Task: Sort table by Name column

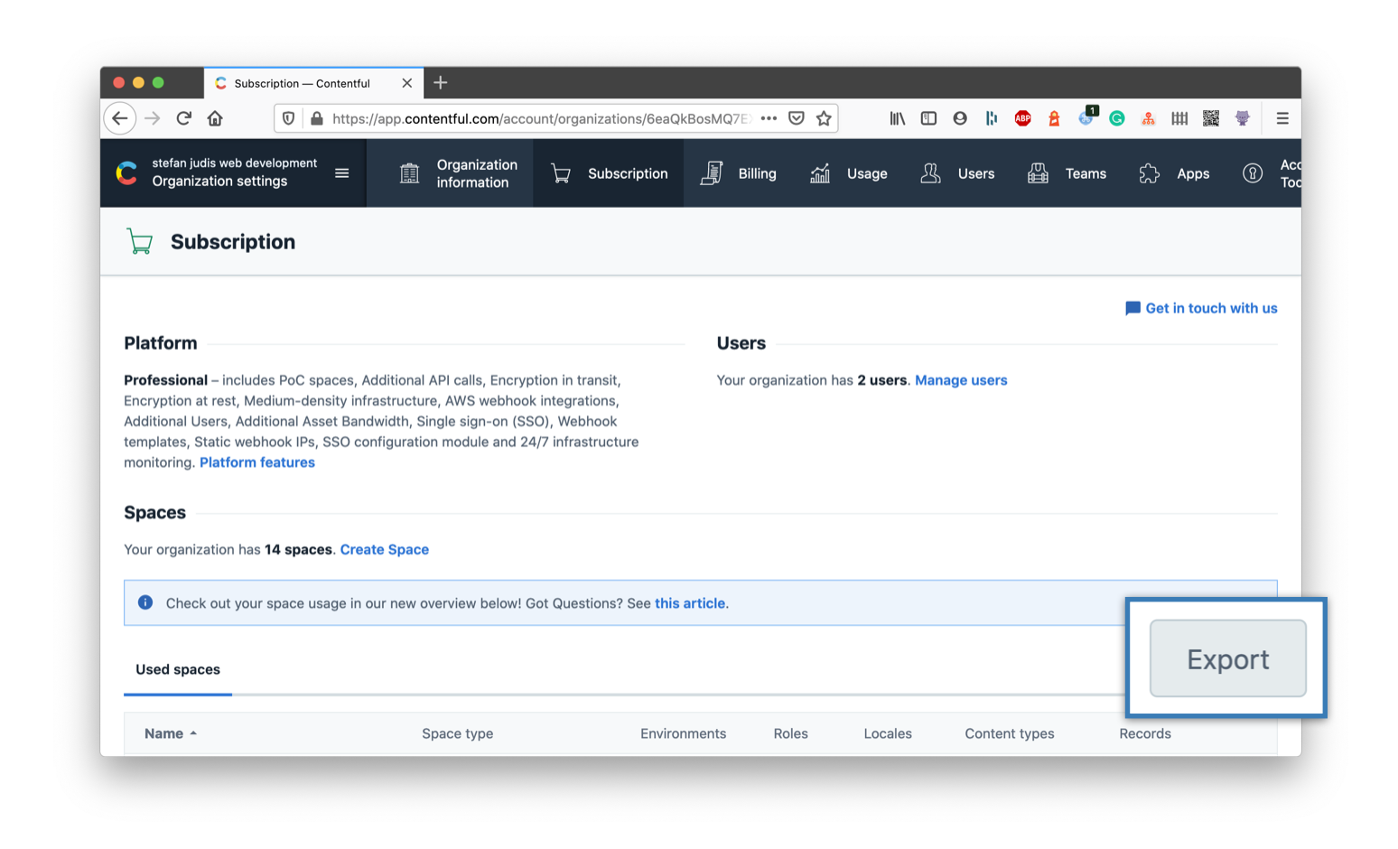Action: tap(171, 733)
